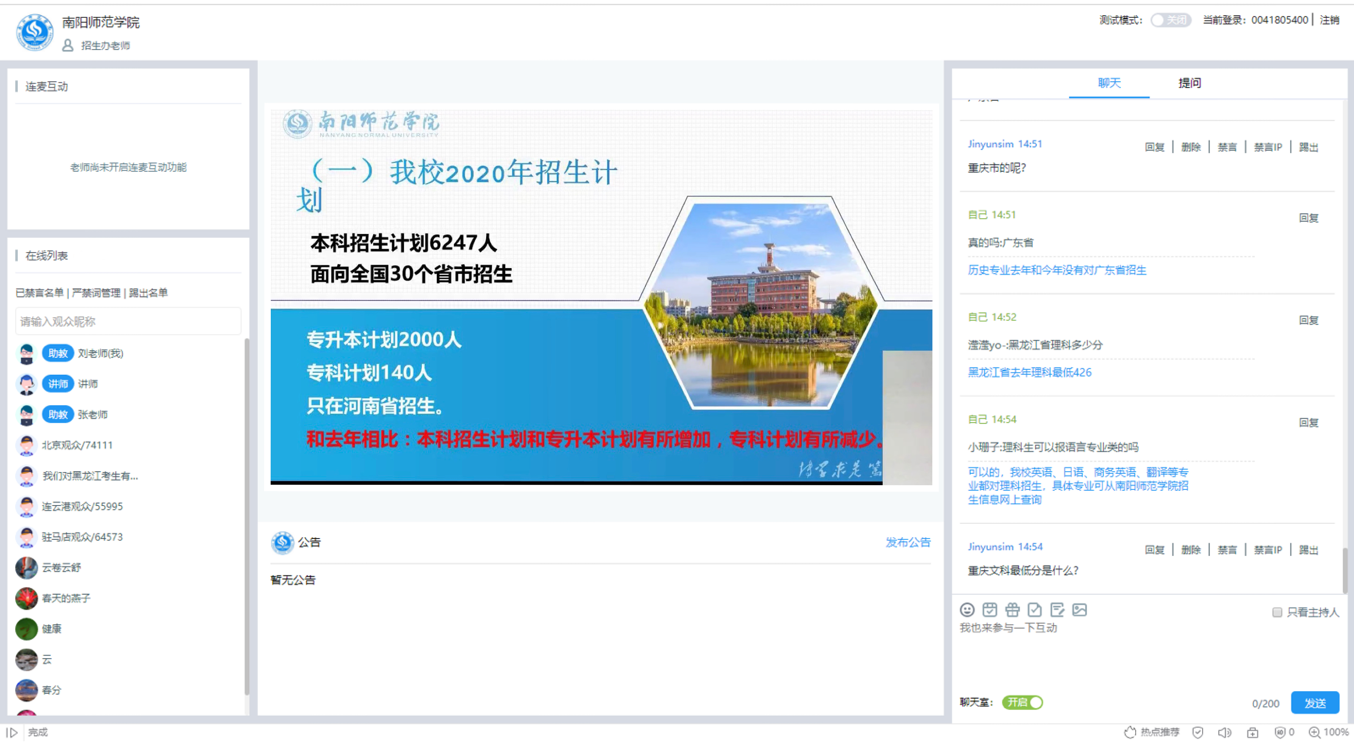Click 完成 in the bottom status bar

click(x=38, y=732)
